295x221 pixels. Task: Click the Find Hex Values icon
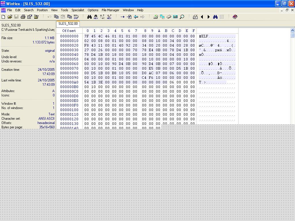pos(96,17)
